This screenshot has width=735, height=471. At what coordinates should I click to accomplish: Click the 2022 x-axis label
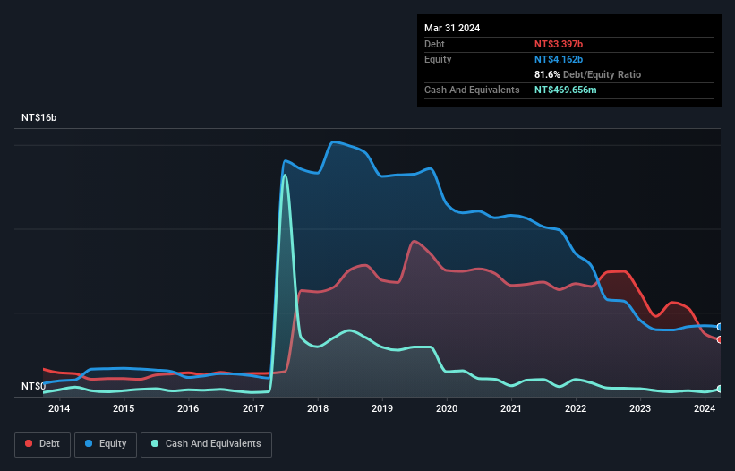(576, 408)
